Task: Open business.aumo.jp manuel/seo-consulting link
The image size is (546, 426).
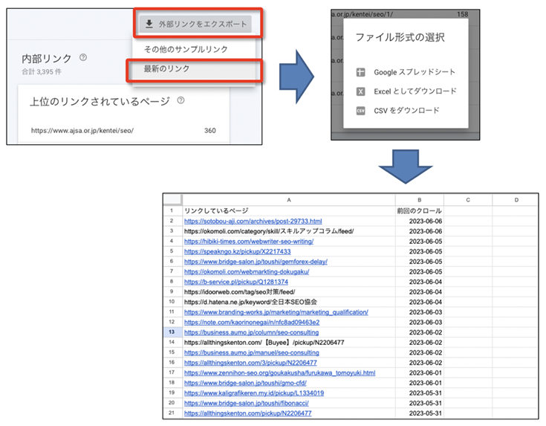Action: point(251,352)
